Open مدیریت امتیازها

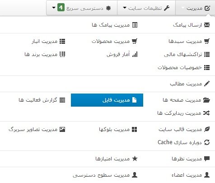pyautogui.click(x=117, y=159)
